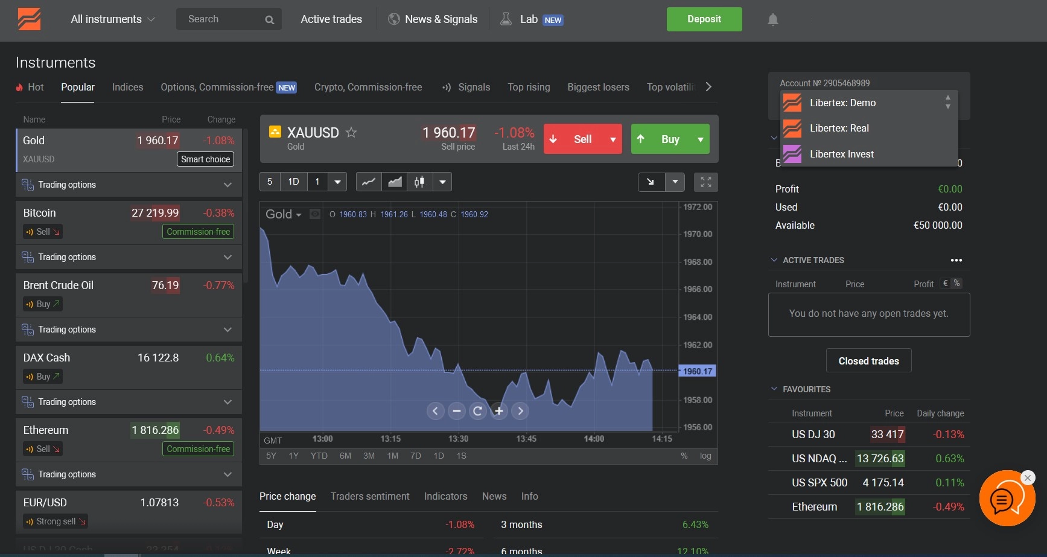Switch profit display to percent
Screen dimensions: 1047x557
(x=956, y=284)
